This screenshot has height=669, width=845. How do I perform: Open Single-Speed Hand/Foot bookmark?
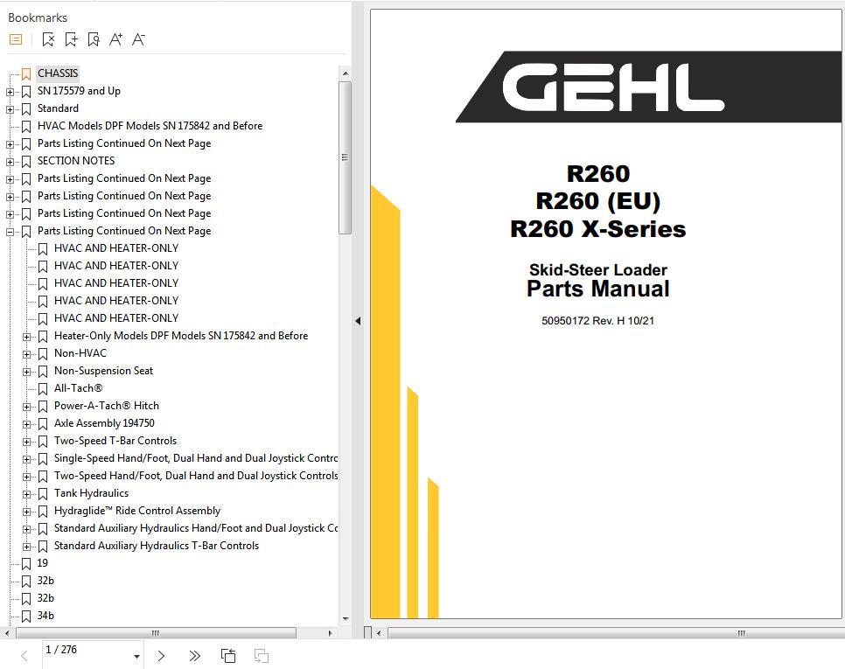tap(196, 458)
